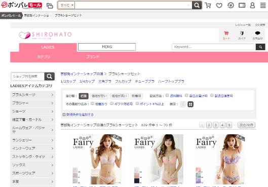268x187 pixels.
Task: Focus the Keyword input field
Action: (x=214, y=47)
